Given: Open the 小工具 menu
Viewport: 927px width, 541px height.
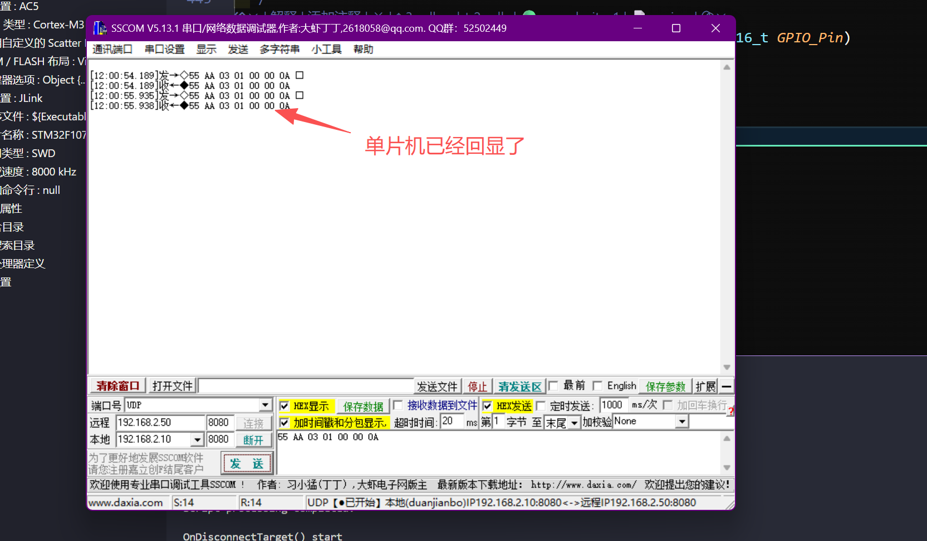Looking at the screenshot, I should click(x=327, y=49).
